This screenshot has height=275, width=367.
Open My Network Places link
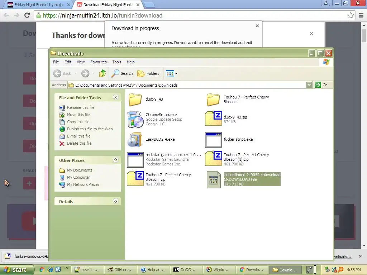83,184
